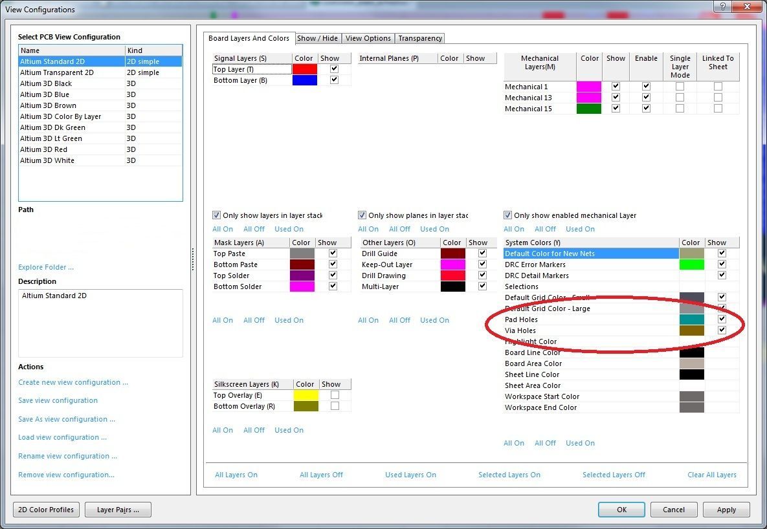Open 2D Color Profiles button

point(46,510)
